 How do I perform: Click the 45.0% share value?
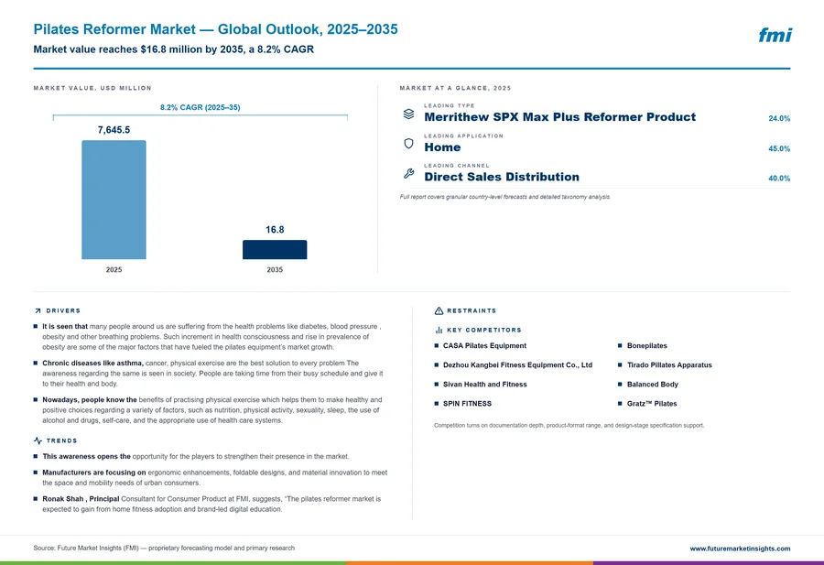pyautogui.click(x=779, y=148)
